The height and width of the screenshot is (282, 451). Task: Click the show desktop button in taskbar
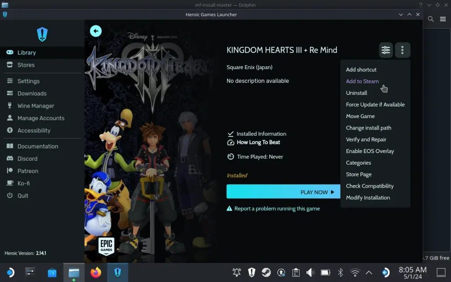point(441,272)
